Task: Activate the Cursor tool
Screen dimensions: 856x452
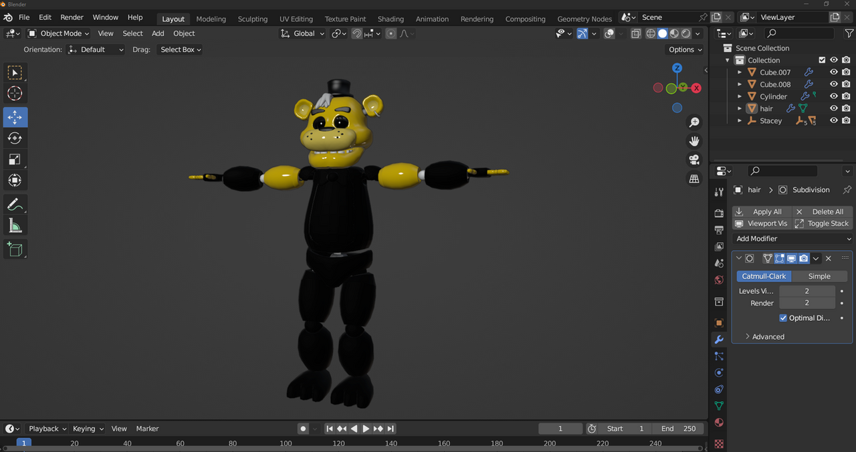Action: point(15,94)
